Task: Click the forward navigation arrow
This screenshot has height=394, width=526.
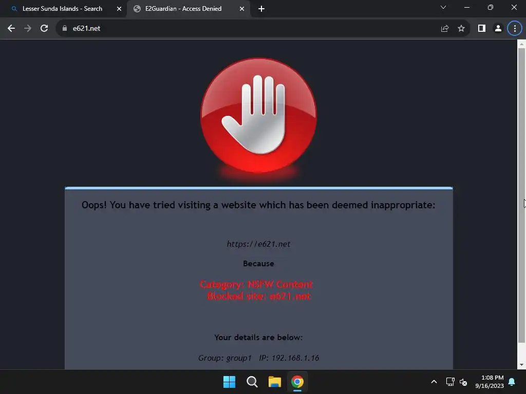Action: point(28,29)
